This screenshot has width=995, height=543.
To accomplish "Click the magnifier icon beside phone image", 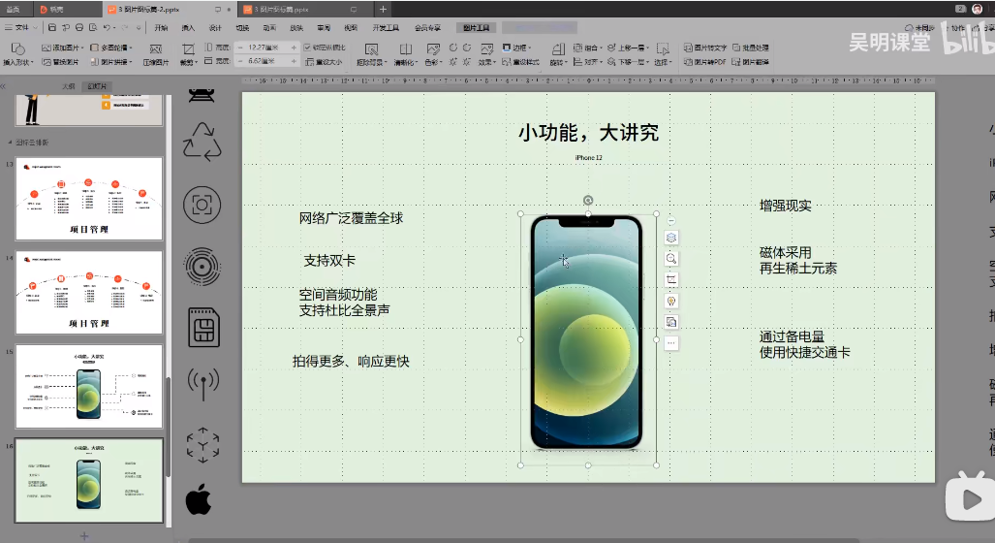I will point(670,259).
